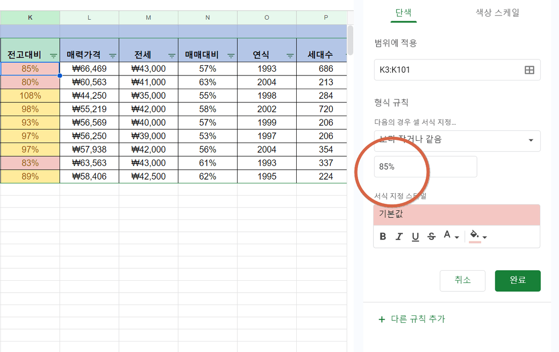Open text color picker
Image resolution: width=559 pixels, height=352 pixels.
point(450,236)
